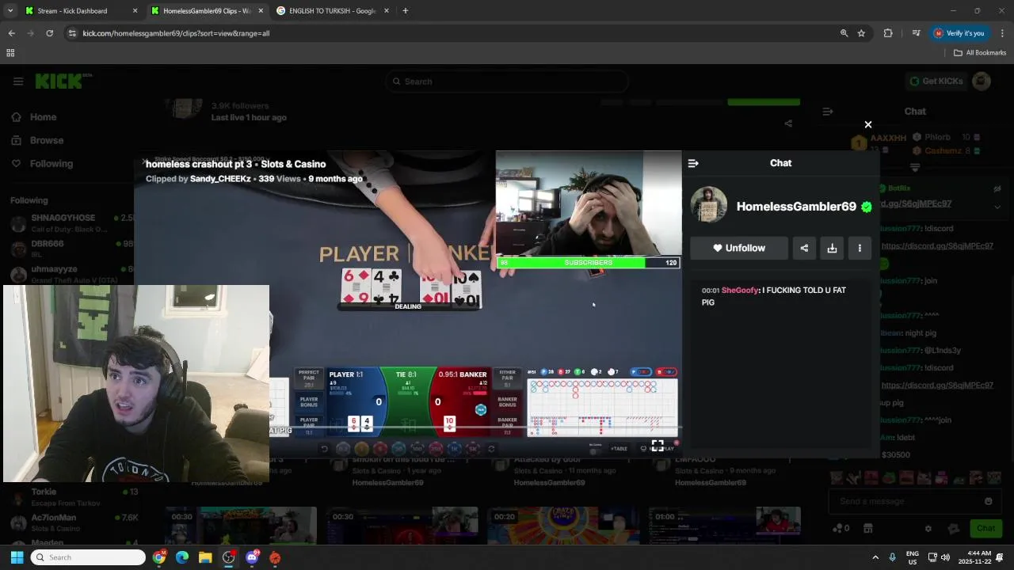Open SHNAGGYHOSE channel in Following list
1014x570 pixels.
pyautogui.click(x=71, y=223)
